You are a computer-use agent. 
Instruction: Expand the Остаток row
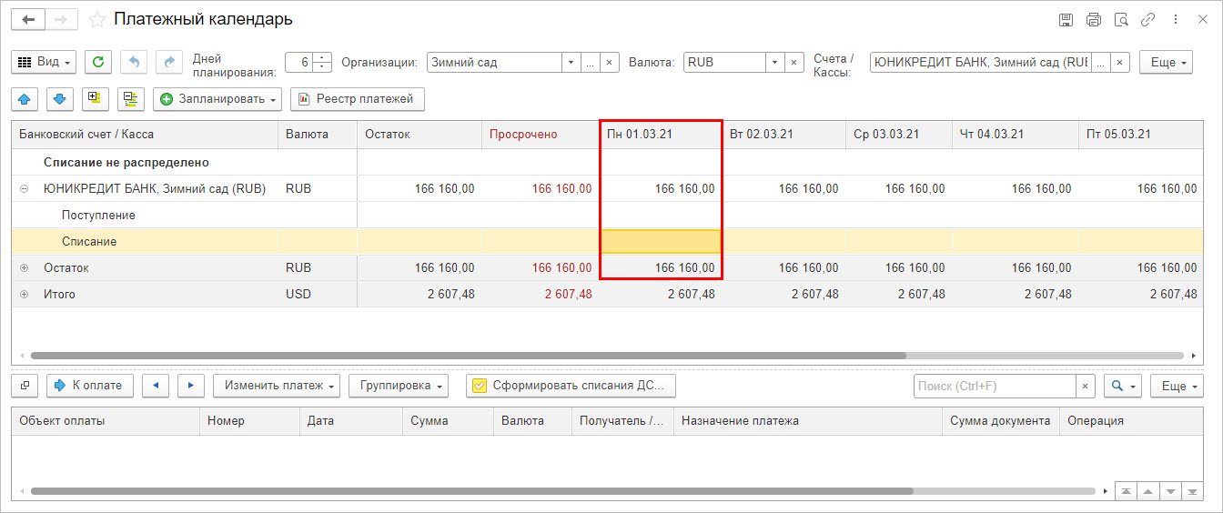[24, 268]
